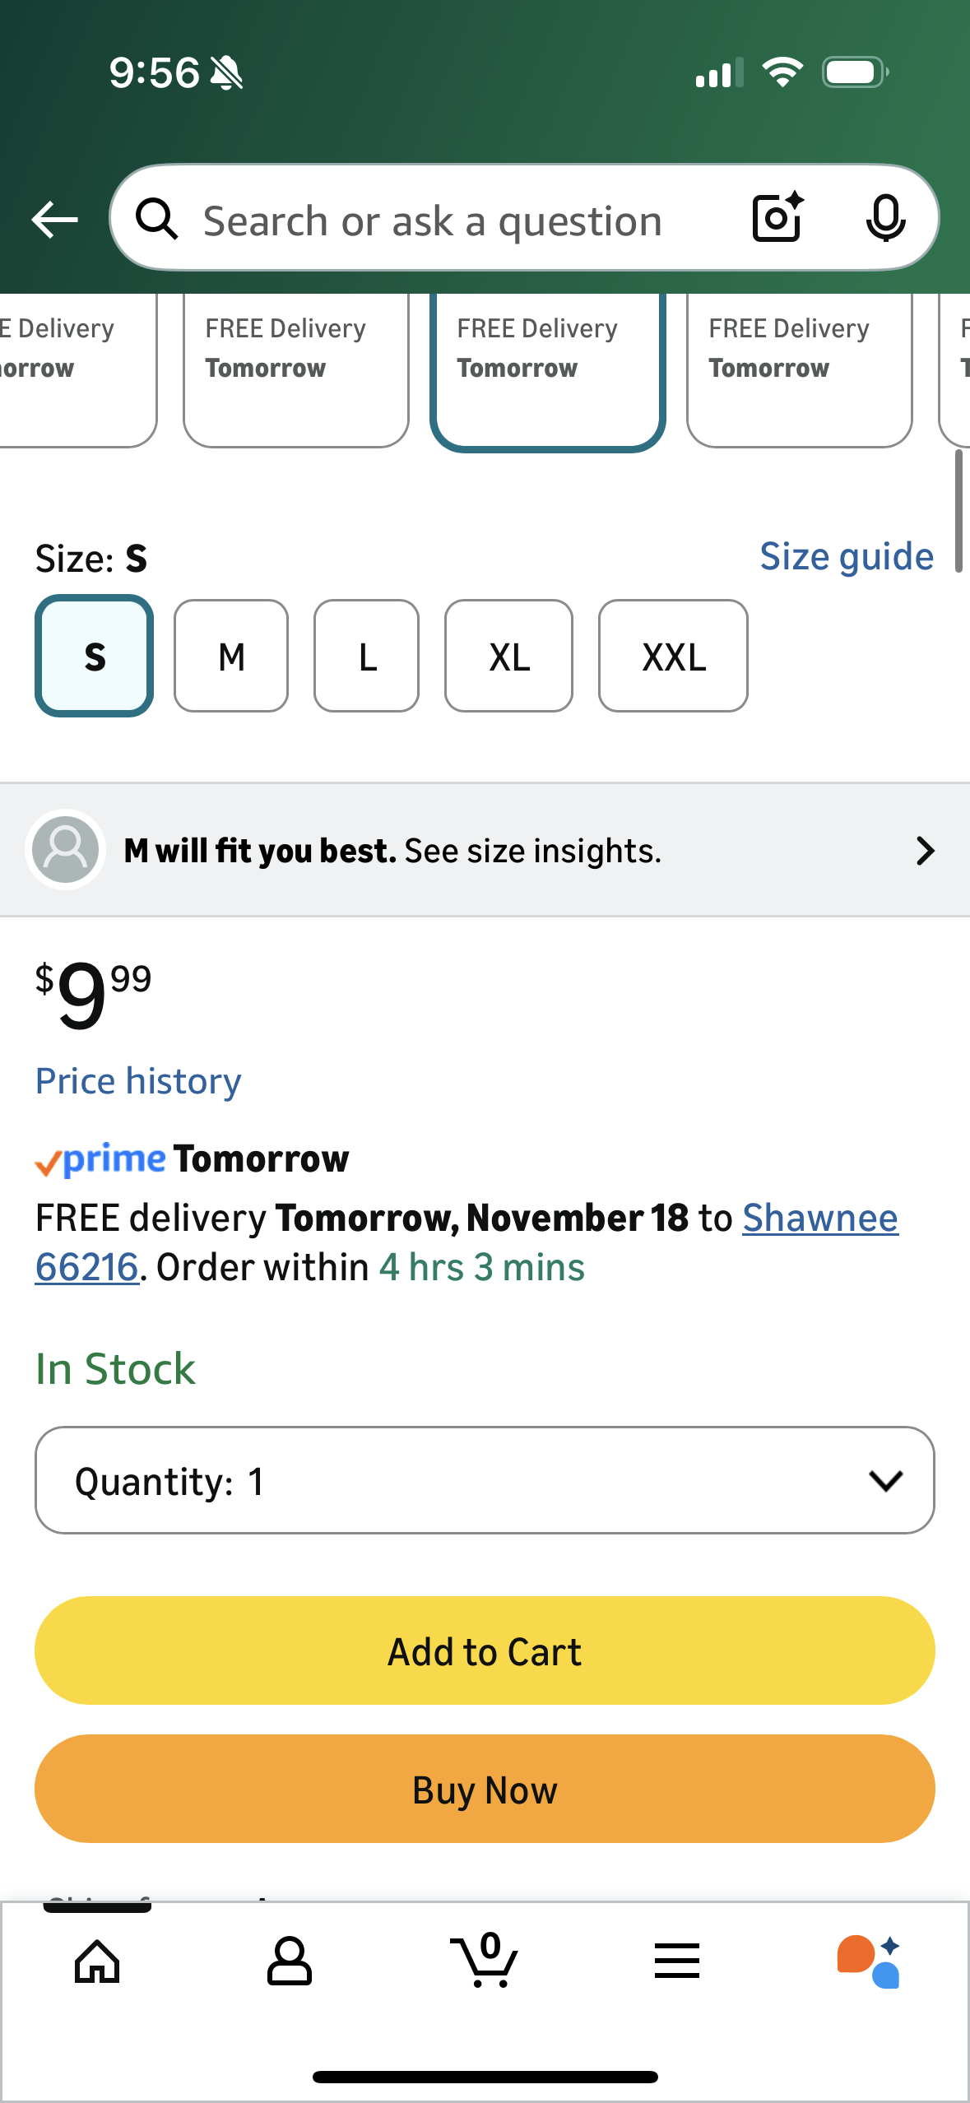The image size is (970, 2103).
Task: Tap the back arrow icon
Action: (54, 220)
